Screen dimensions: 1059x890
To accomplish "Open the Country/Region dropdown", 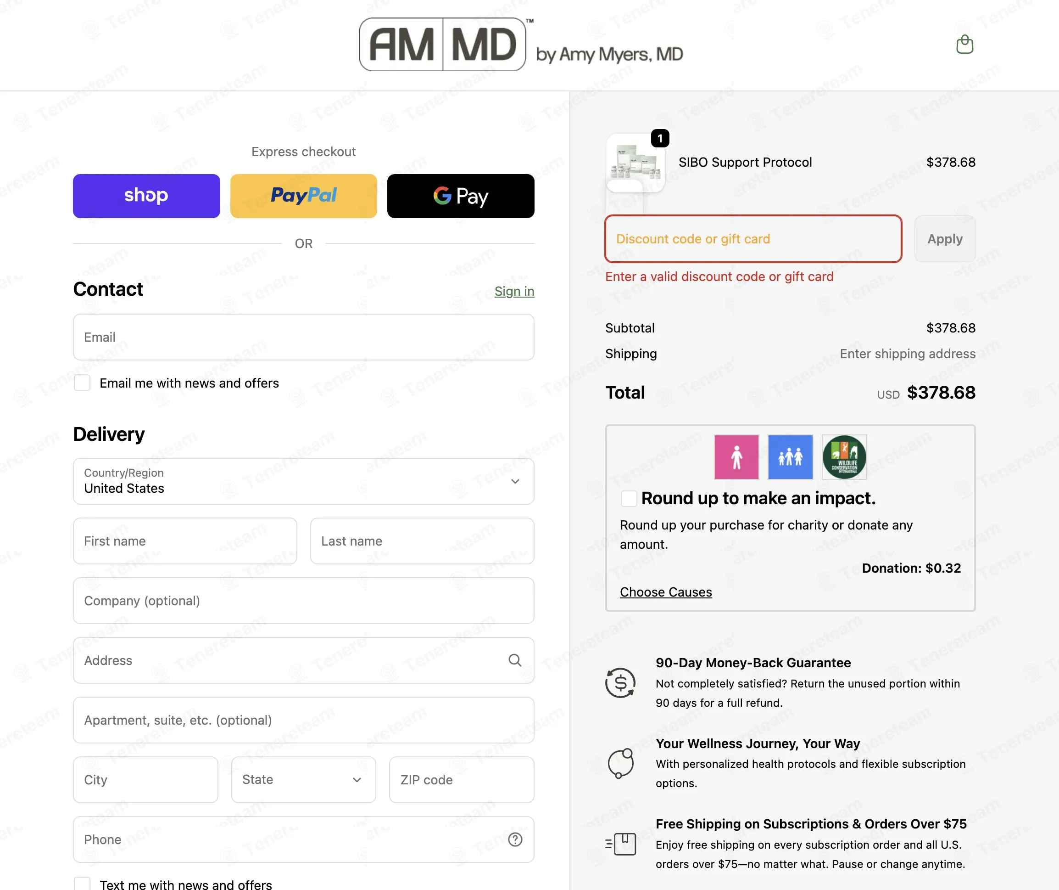I will coord(304,481).
